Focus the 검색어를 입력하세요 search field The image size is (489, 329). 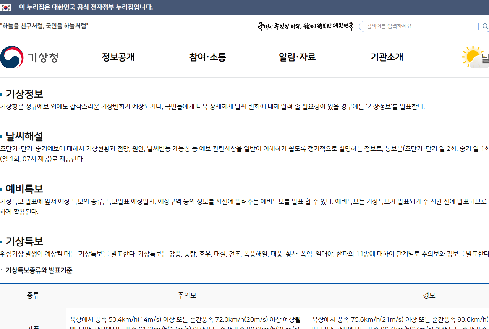tap(419, 26)
